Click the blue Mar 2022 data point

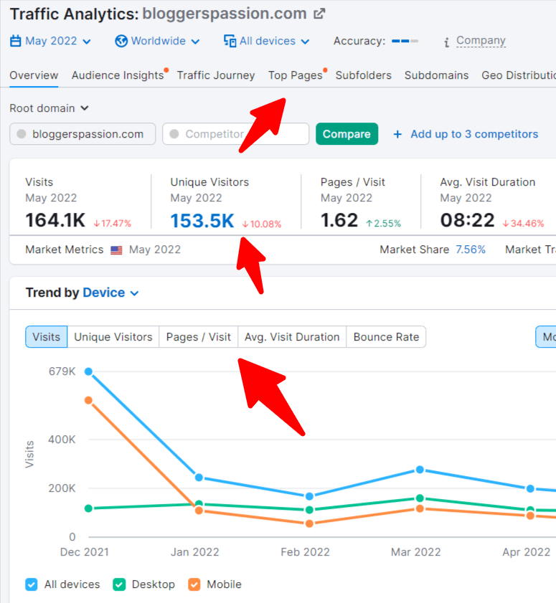tap(420, 470)
